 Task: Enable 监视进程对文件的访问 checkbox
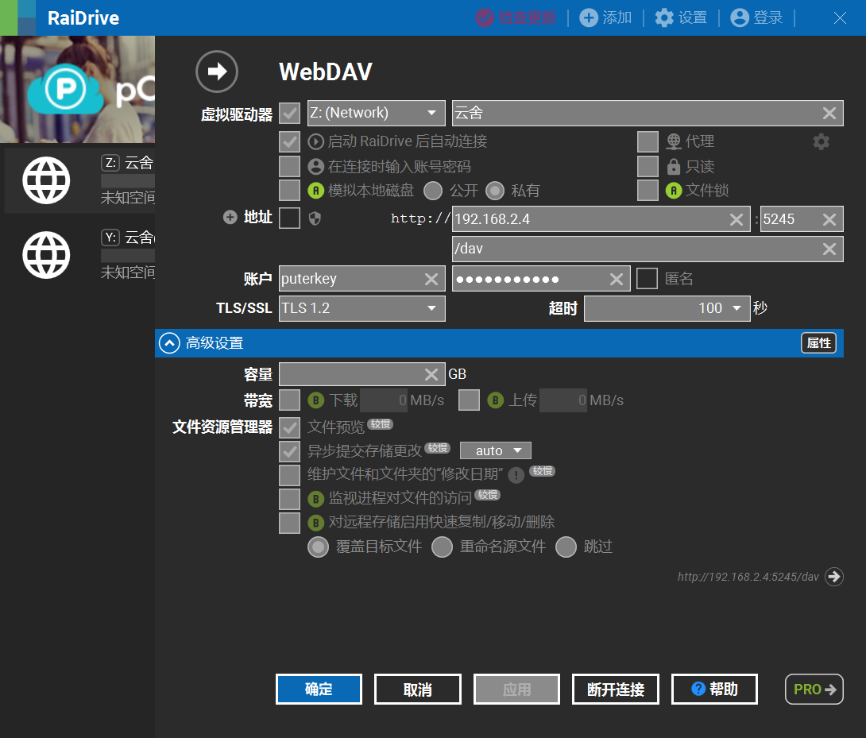point(289,499)
